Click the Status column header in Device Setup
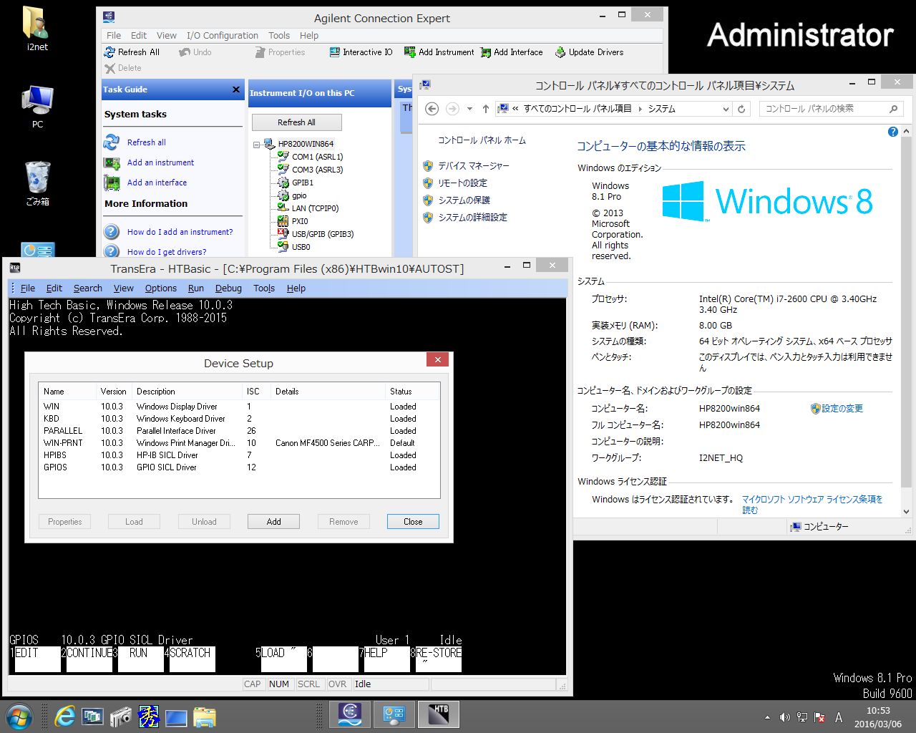Screen dimensions: 916x733 click(x=411, y=392)
